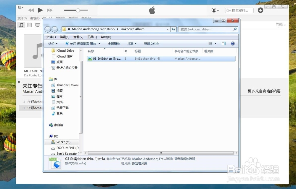Open the 工具 menu in Explorer

click(x=92, y=37)
